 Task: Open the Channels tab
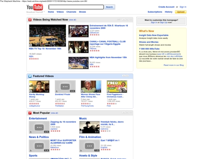point(71,12)
